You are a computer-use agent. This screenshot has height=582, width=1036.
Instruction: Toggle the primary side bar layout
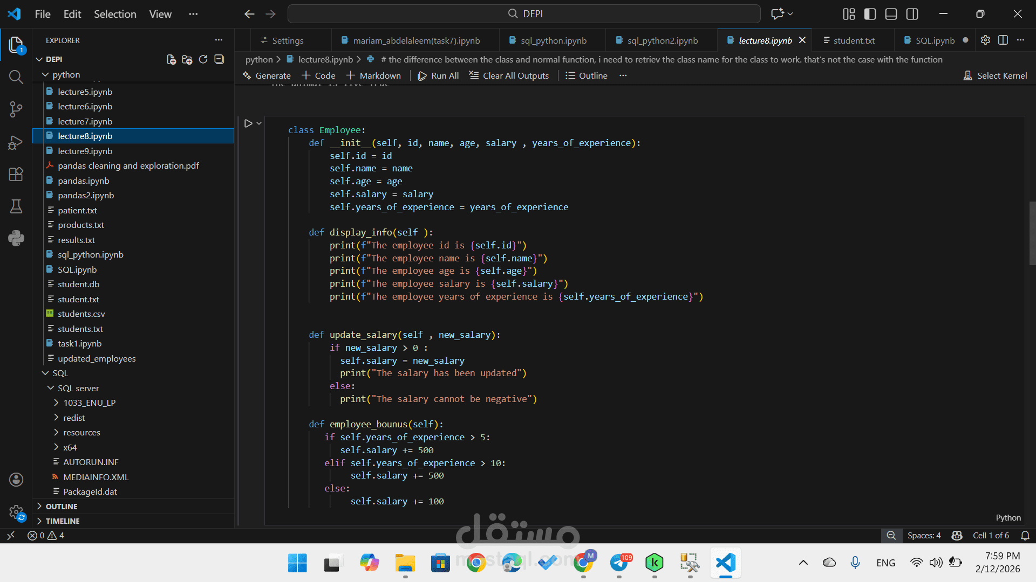coord(870,14)
